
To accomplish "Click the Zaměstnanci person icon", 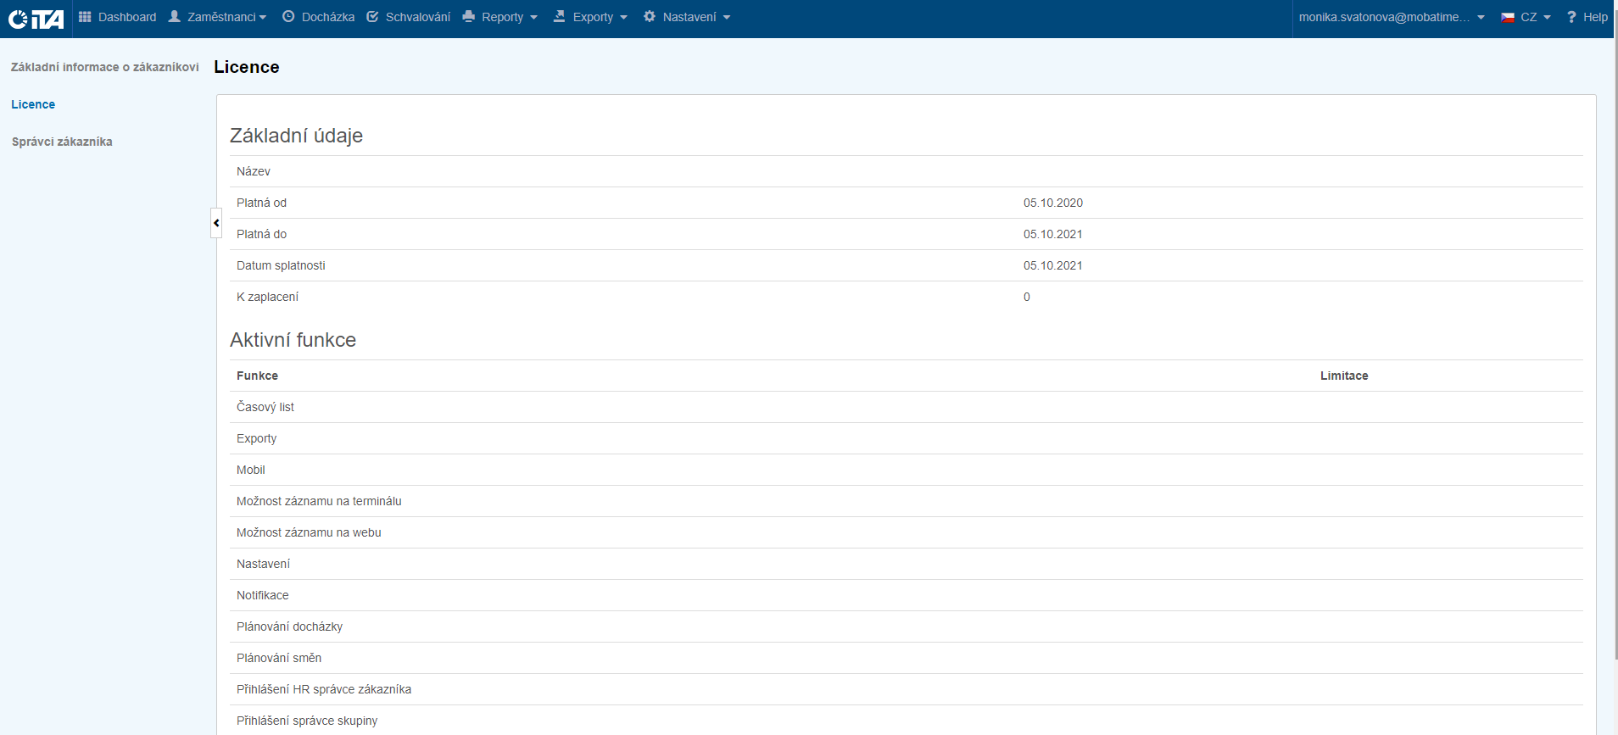I will [175, 17].
